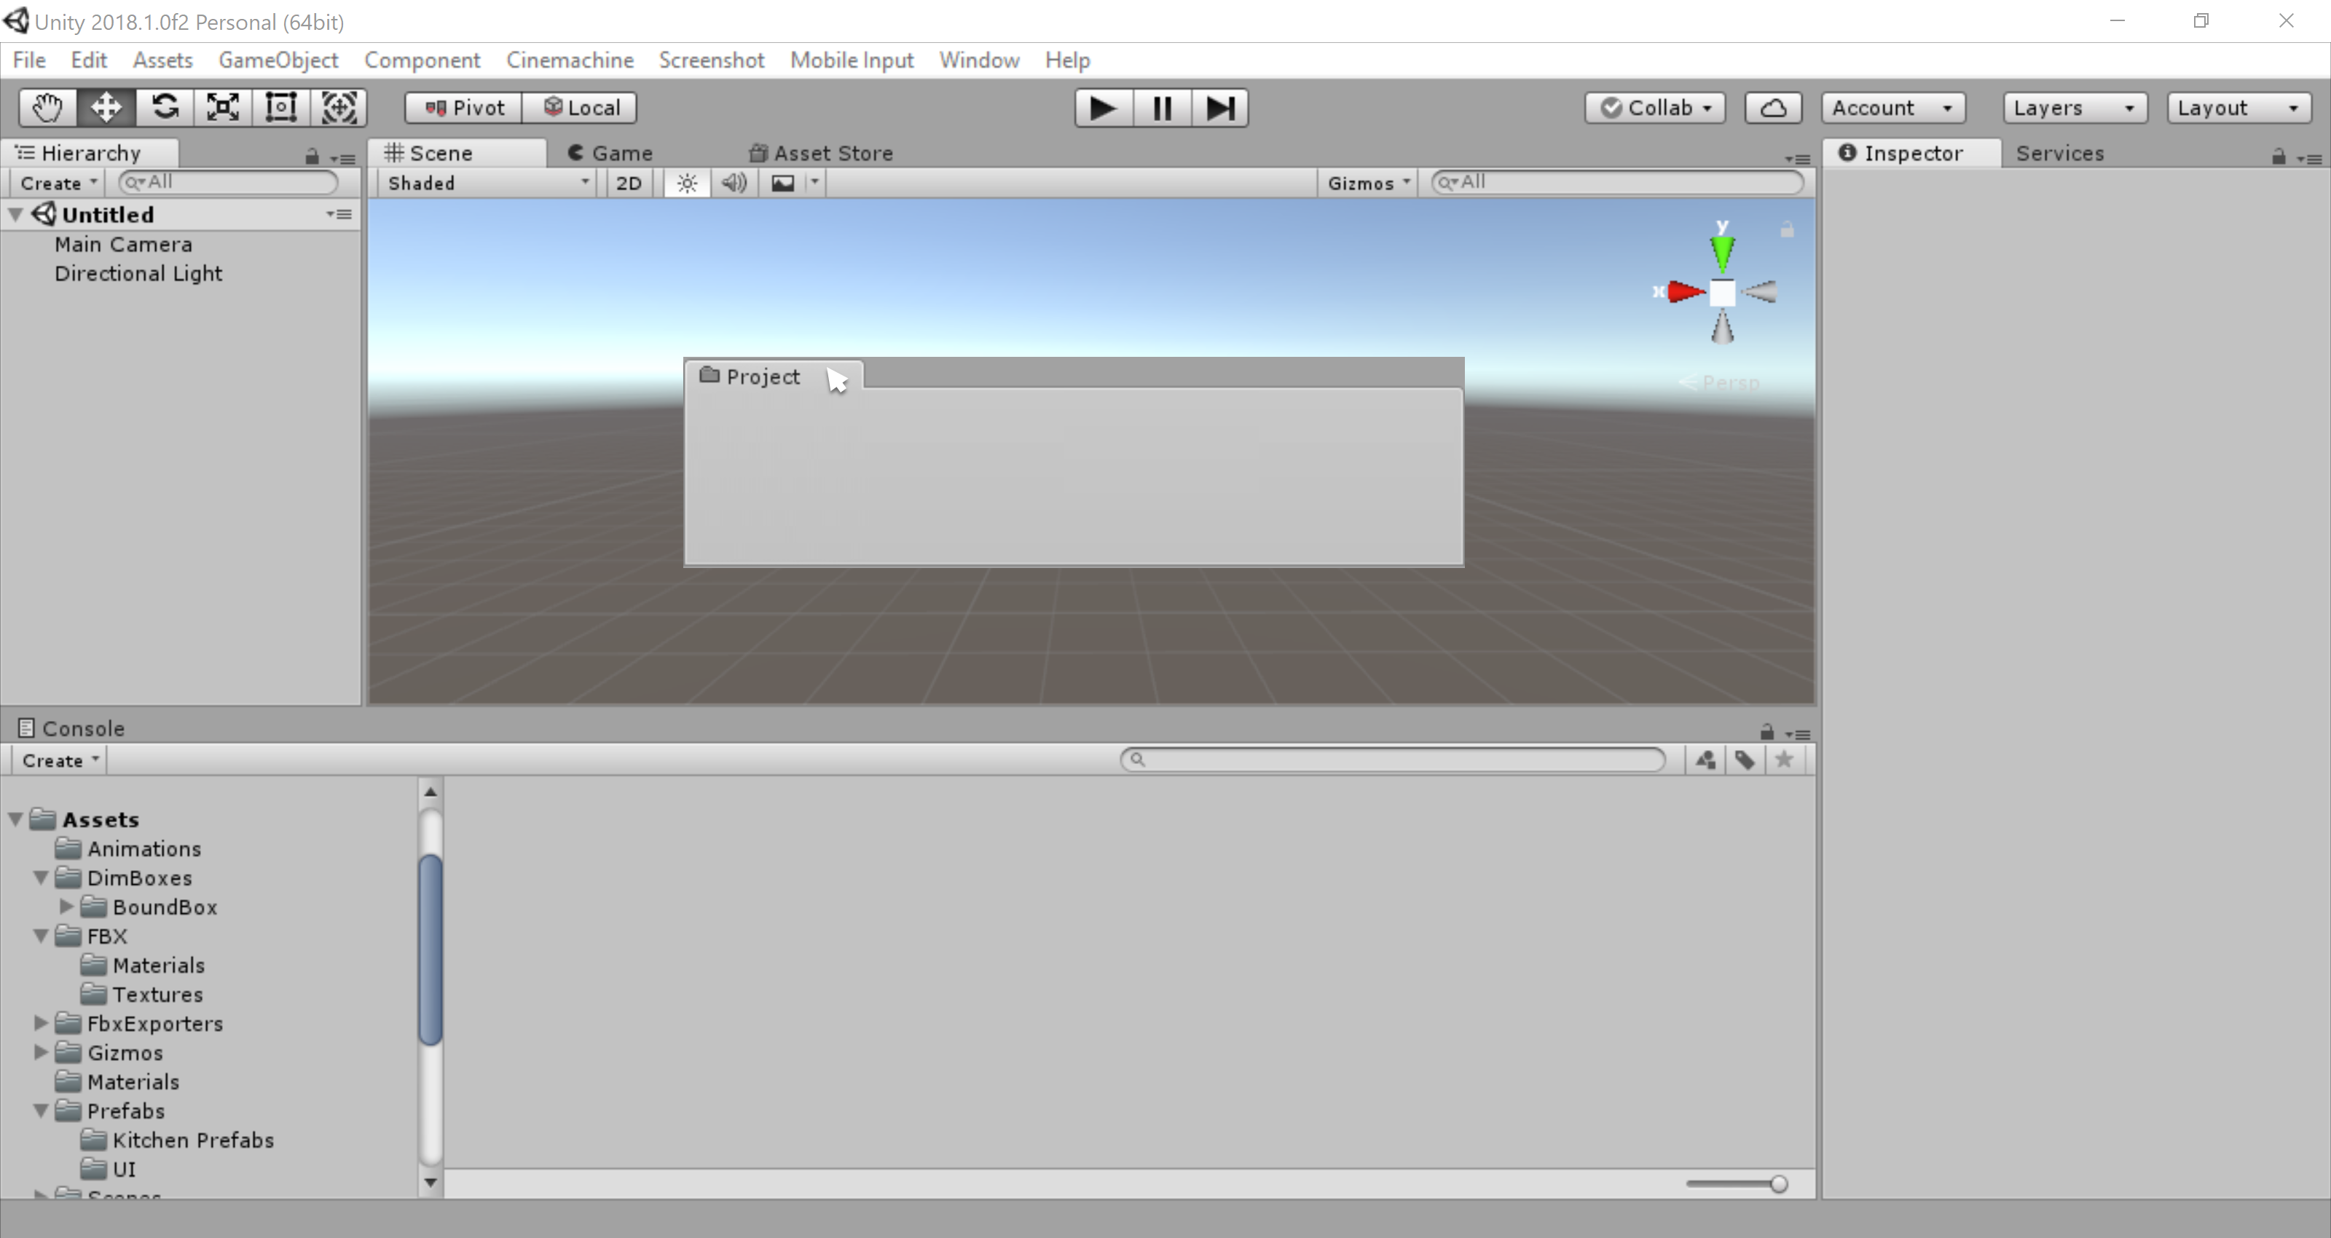Toggle scene lighting sun icon
The height and width of the screenshot is (1238, 2331).
pyautogui.click(x=687, y=183)
